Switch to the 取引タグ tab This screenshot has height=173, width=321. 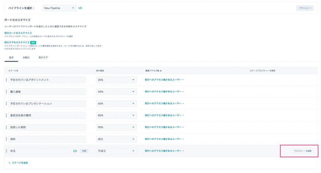pos(43,58)
